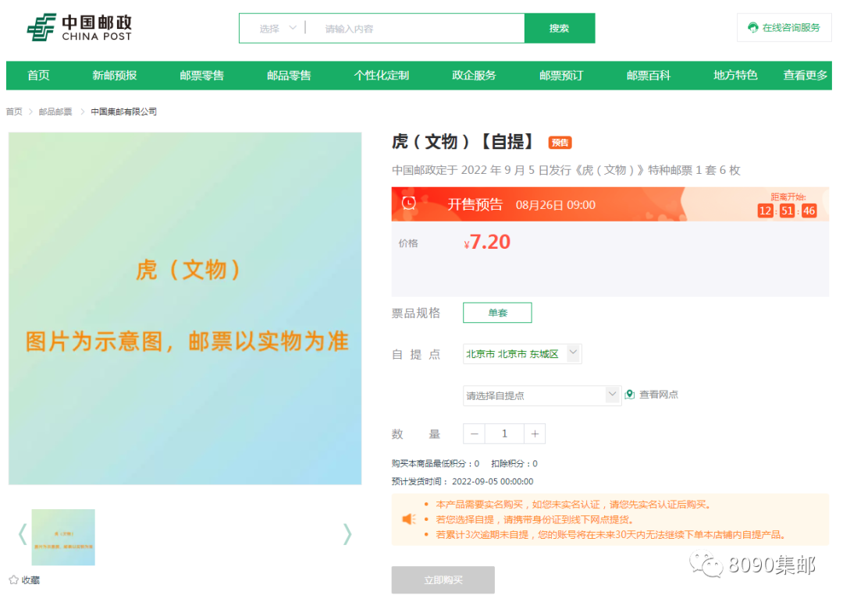Viewport: 843px width, 602px height.
Task: Click the 首页 breadcrumb link
Action: coord(14,112)
